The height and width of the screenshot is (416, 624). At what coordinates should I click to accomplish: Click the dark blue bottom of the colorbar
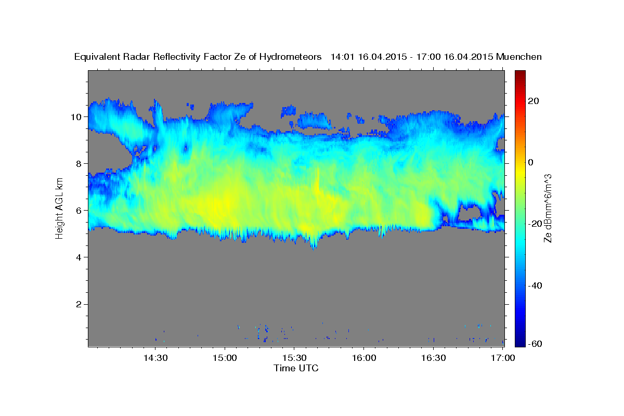pyautogui.click(x=520, y=343)
